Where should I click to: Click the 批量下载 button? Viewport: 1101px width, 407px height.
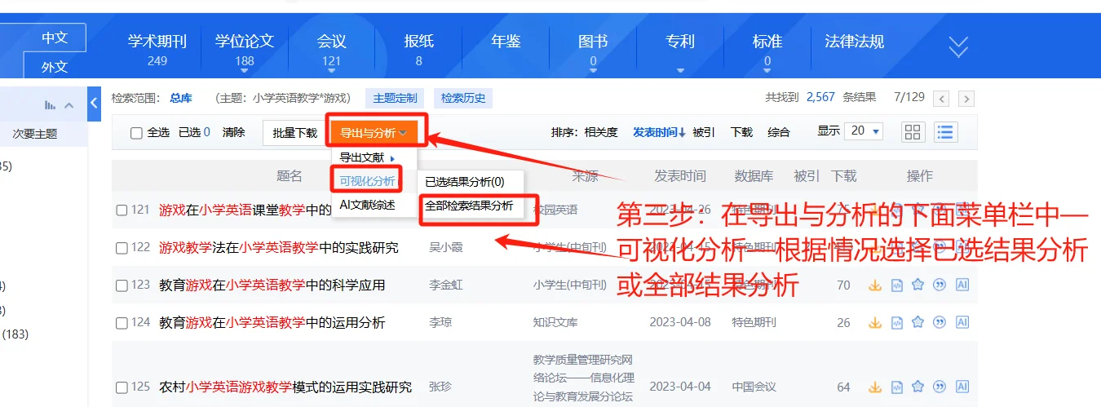(294, 133)
